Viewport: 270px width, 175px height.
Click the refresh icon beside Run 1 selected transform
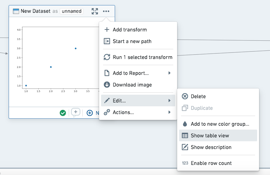tap(107, 57)
